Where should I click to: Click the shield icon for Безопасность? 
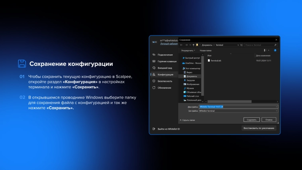154,81
